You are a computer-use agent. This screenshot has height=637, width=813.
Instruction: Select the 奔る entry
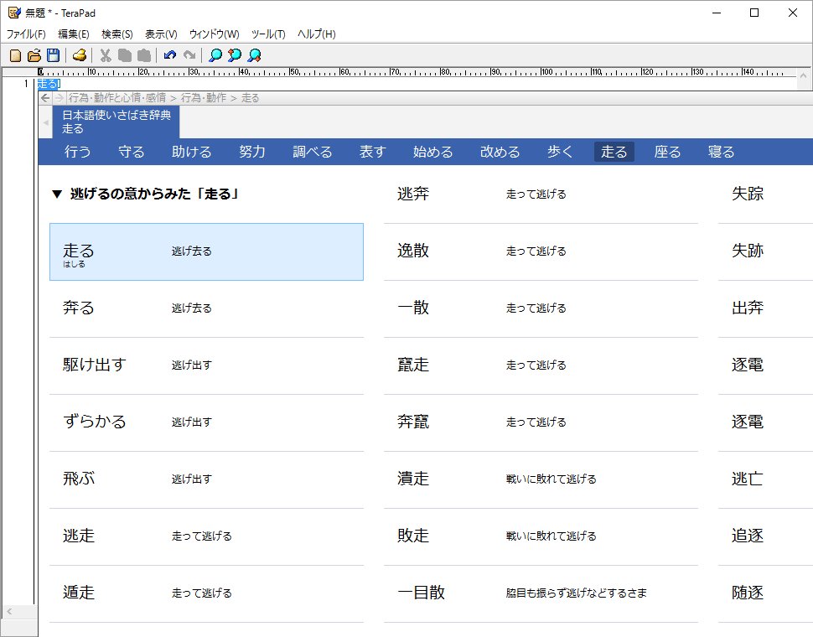(x=206, y=309)
